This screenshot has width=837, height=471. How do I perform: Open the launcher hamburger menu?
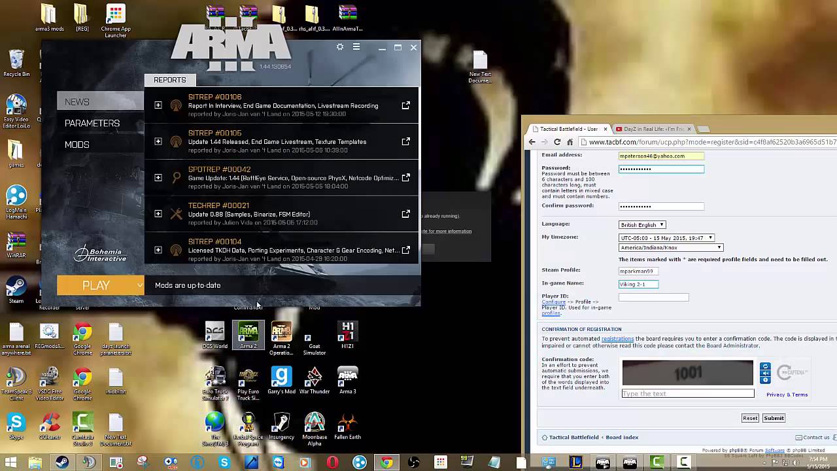pos(356,47)
